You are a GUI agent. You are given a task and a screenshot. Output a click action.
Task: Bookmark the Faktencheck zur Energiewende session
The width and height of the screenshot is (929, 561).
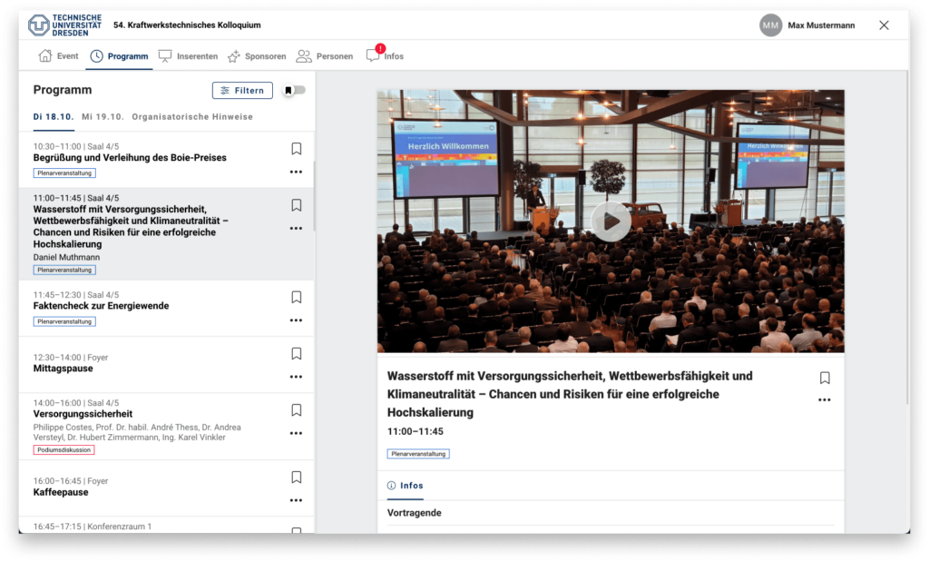point(296,297)
